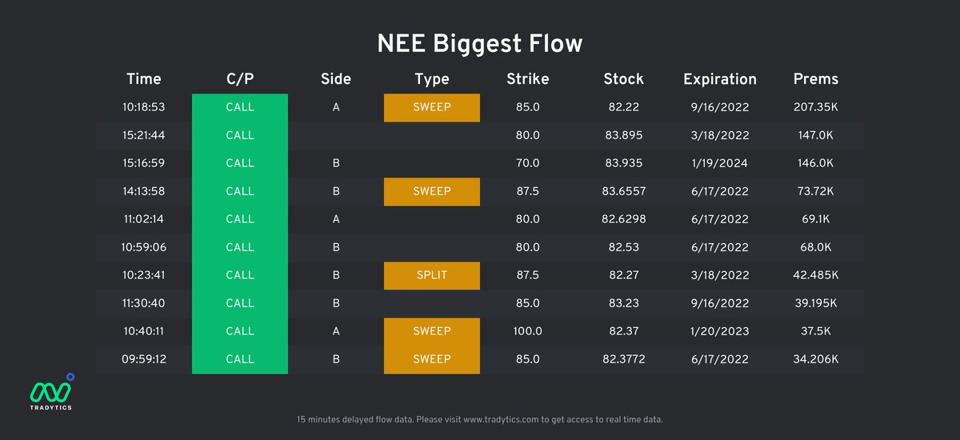Click the 82.6298 stock price
This screenshot has height=440, width=960.
click(x=624, y=219)
